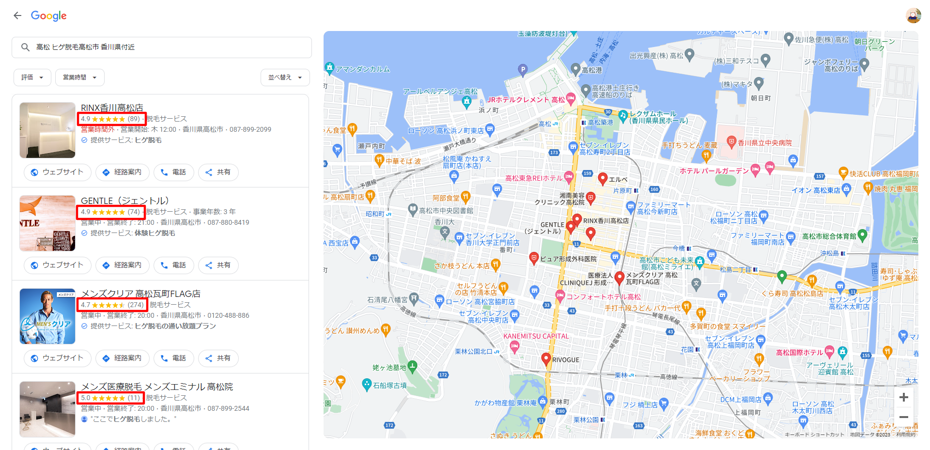Expand the 営業時間 hours filter dropdown
This screenshot has width=930, height=450.
click(x=80, y=78)
